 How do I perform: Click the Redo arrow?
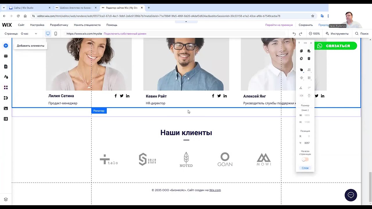pos(301,34)
